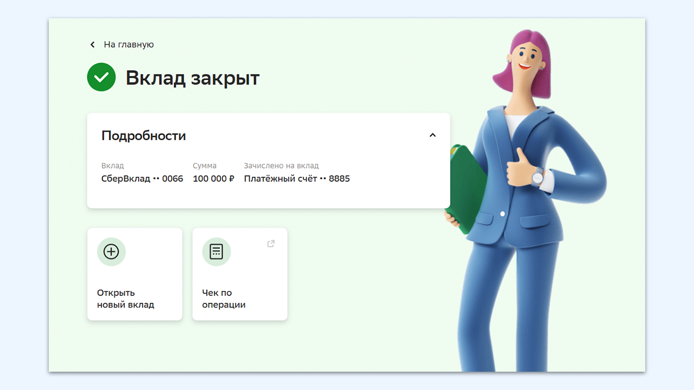Click the 100 000 ₽ amount
694x390 pixels.
point(213,179)
